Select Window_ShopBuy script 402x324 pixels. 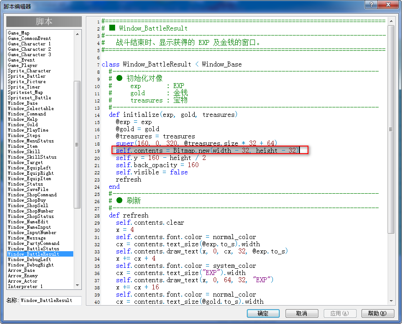click(27, 200)
